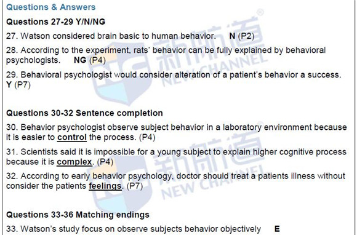
Task: Click the bold E answer for question 33
Action: pos(277,229)
